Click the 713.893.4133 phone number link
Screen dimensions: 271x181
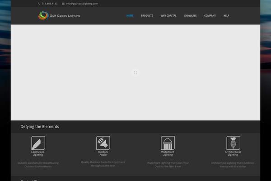pyautogui.click(x=49, y=4)
